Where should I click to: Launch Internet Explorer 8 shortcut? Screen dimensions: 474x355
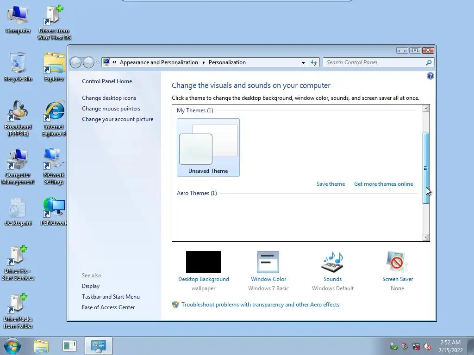tap(54, 118)
